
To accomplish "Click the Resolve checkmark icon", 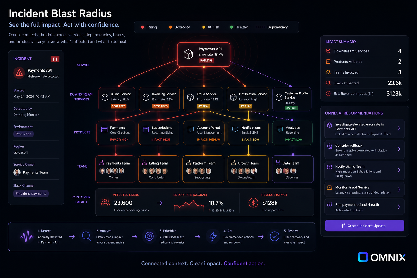I will pos(275,236).
